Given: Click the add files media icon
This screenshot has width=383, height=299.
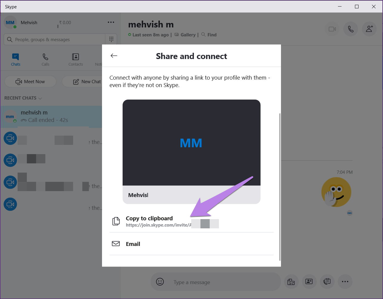Looking at the screenshot, I should tap(291, 282).
